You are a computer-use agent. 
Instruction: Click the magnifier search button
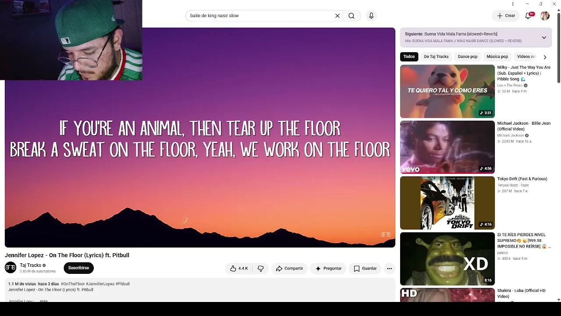point(352,16)
